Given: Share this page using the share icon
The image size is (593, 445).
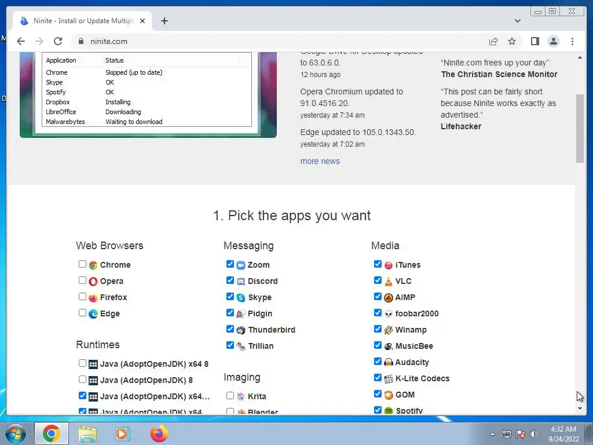Looking at the screenshot, I should (x=493, y=41).
